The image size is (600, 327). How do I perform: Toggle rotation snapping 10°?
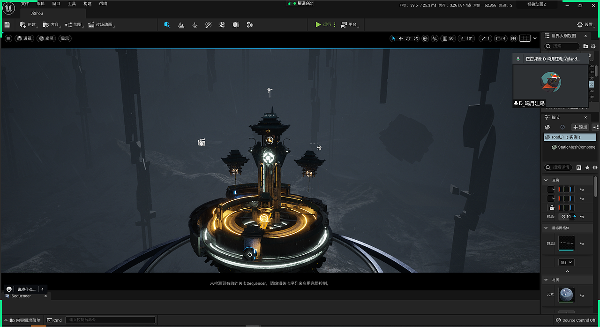(466, 38)
